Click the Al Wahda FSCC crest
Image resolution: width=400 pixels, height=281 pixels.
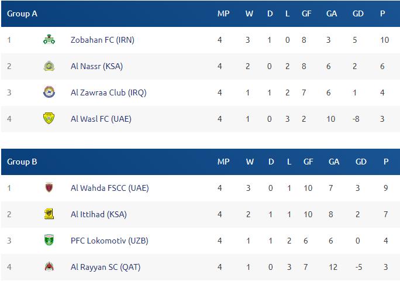49,188
